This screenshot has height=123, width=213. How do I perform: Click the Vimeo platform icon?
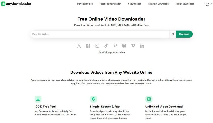133,46
